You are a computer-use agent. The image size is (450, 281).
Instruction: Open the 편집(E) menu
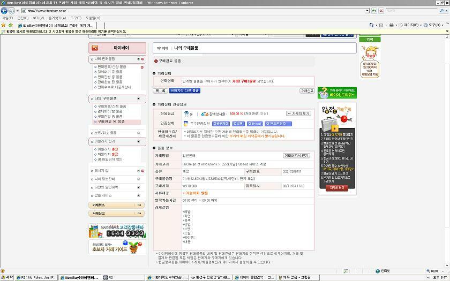pyautogui.click(x=22, y=18)
